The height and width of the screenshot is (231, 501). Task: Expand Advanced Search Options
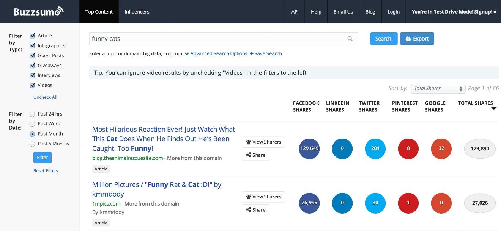point(216,53)
